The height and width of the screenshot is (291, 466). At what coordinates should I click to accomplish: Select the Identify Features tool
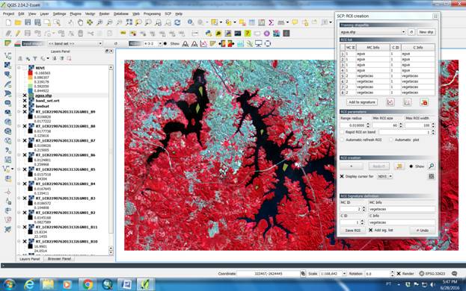click(191, 22)
